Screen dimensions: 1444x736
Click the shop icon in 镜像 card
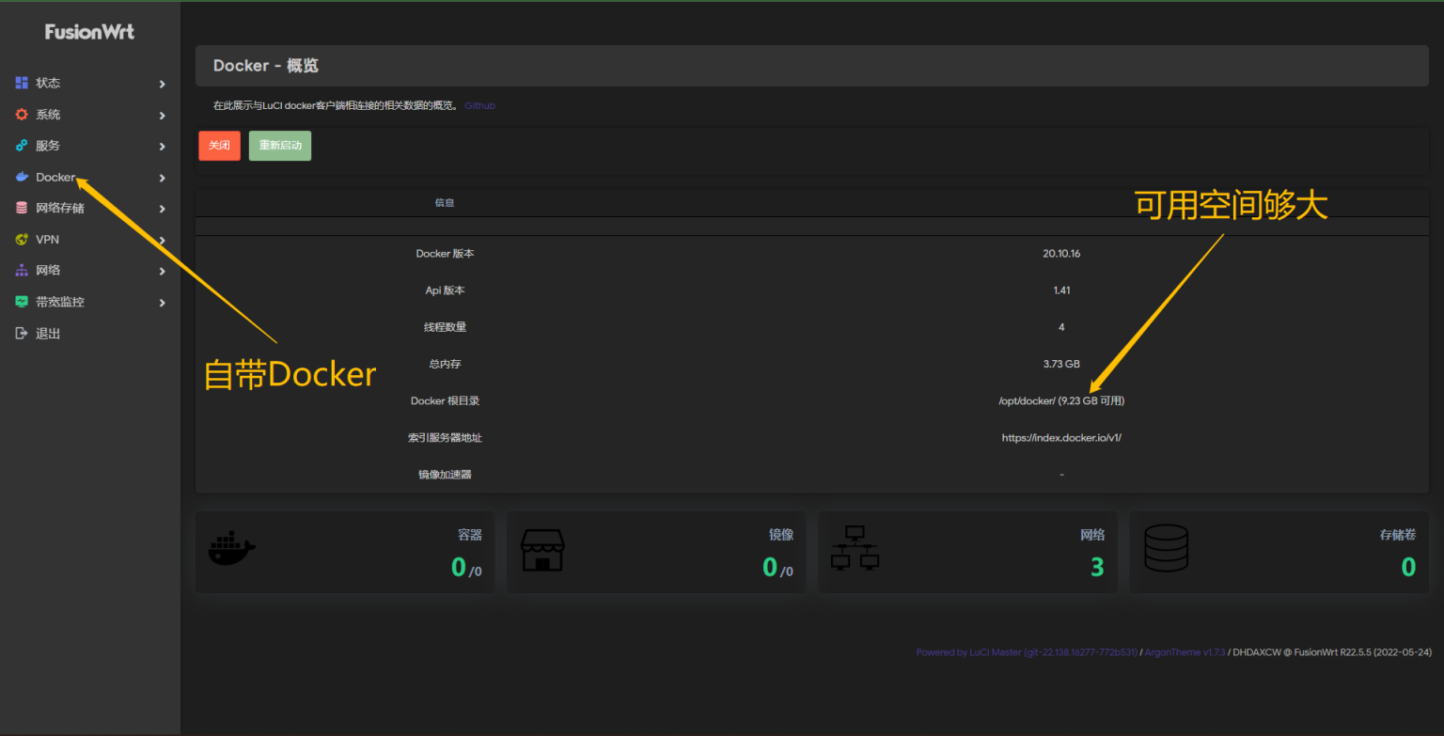542,550
